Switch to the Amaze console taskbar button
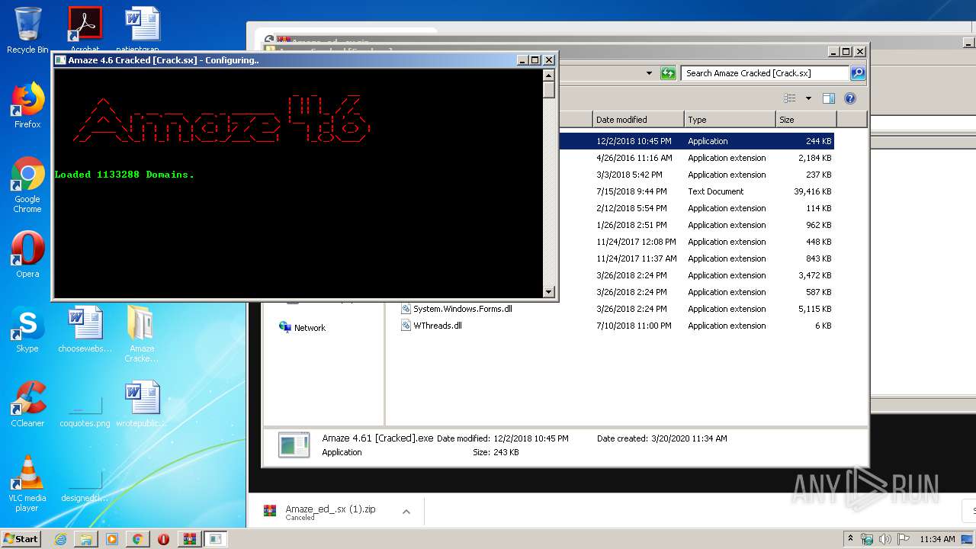 [216, 539]
